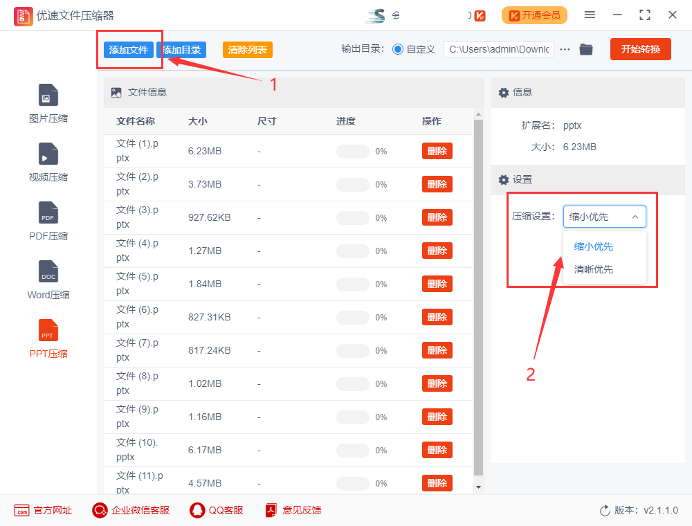Open QQ客服 support link
Image resolution: width=692 pixels, height=526 pixels.
coord(216,510)
